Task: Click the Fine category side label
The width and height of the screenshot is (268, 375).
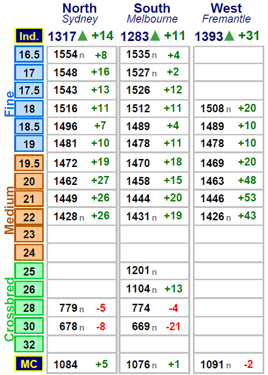Action: [x=9, y=104]
